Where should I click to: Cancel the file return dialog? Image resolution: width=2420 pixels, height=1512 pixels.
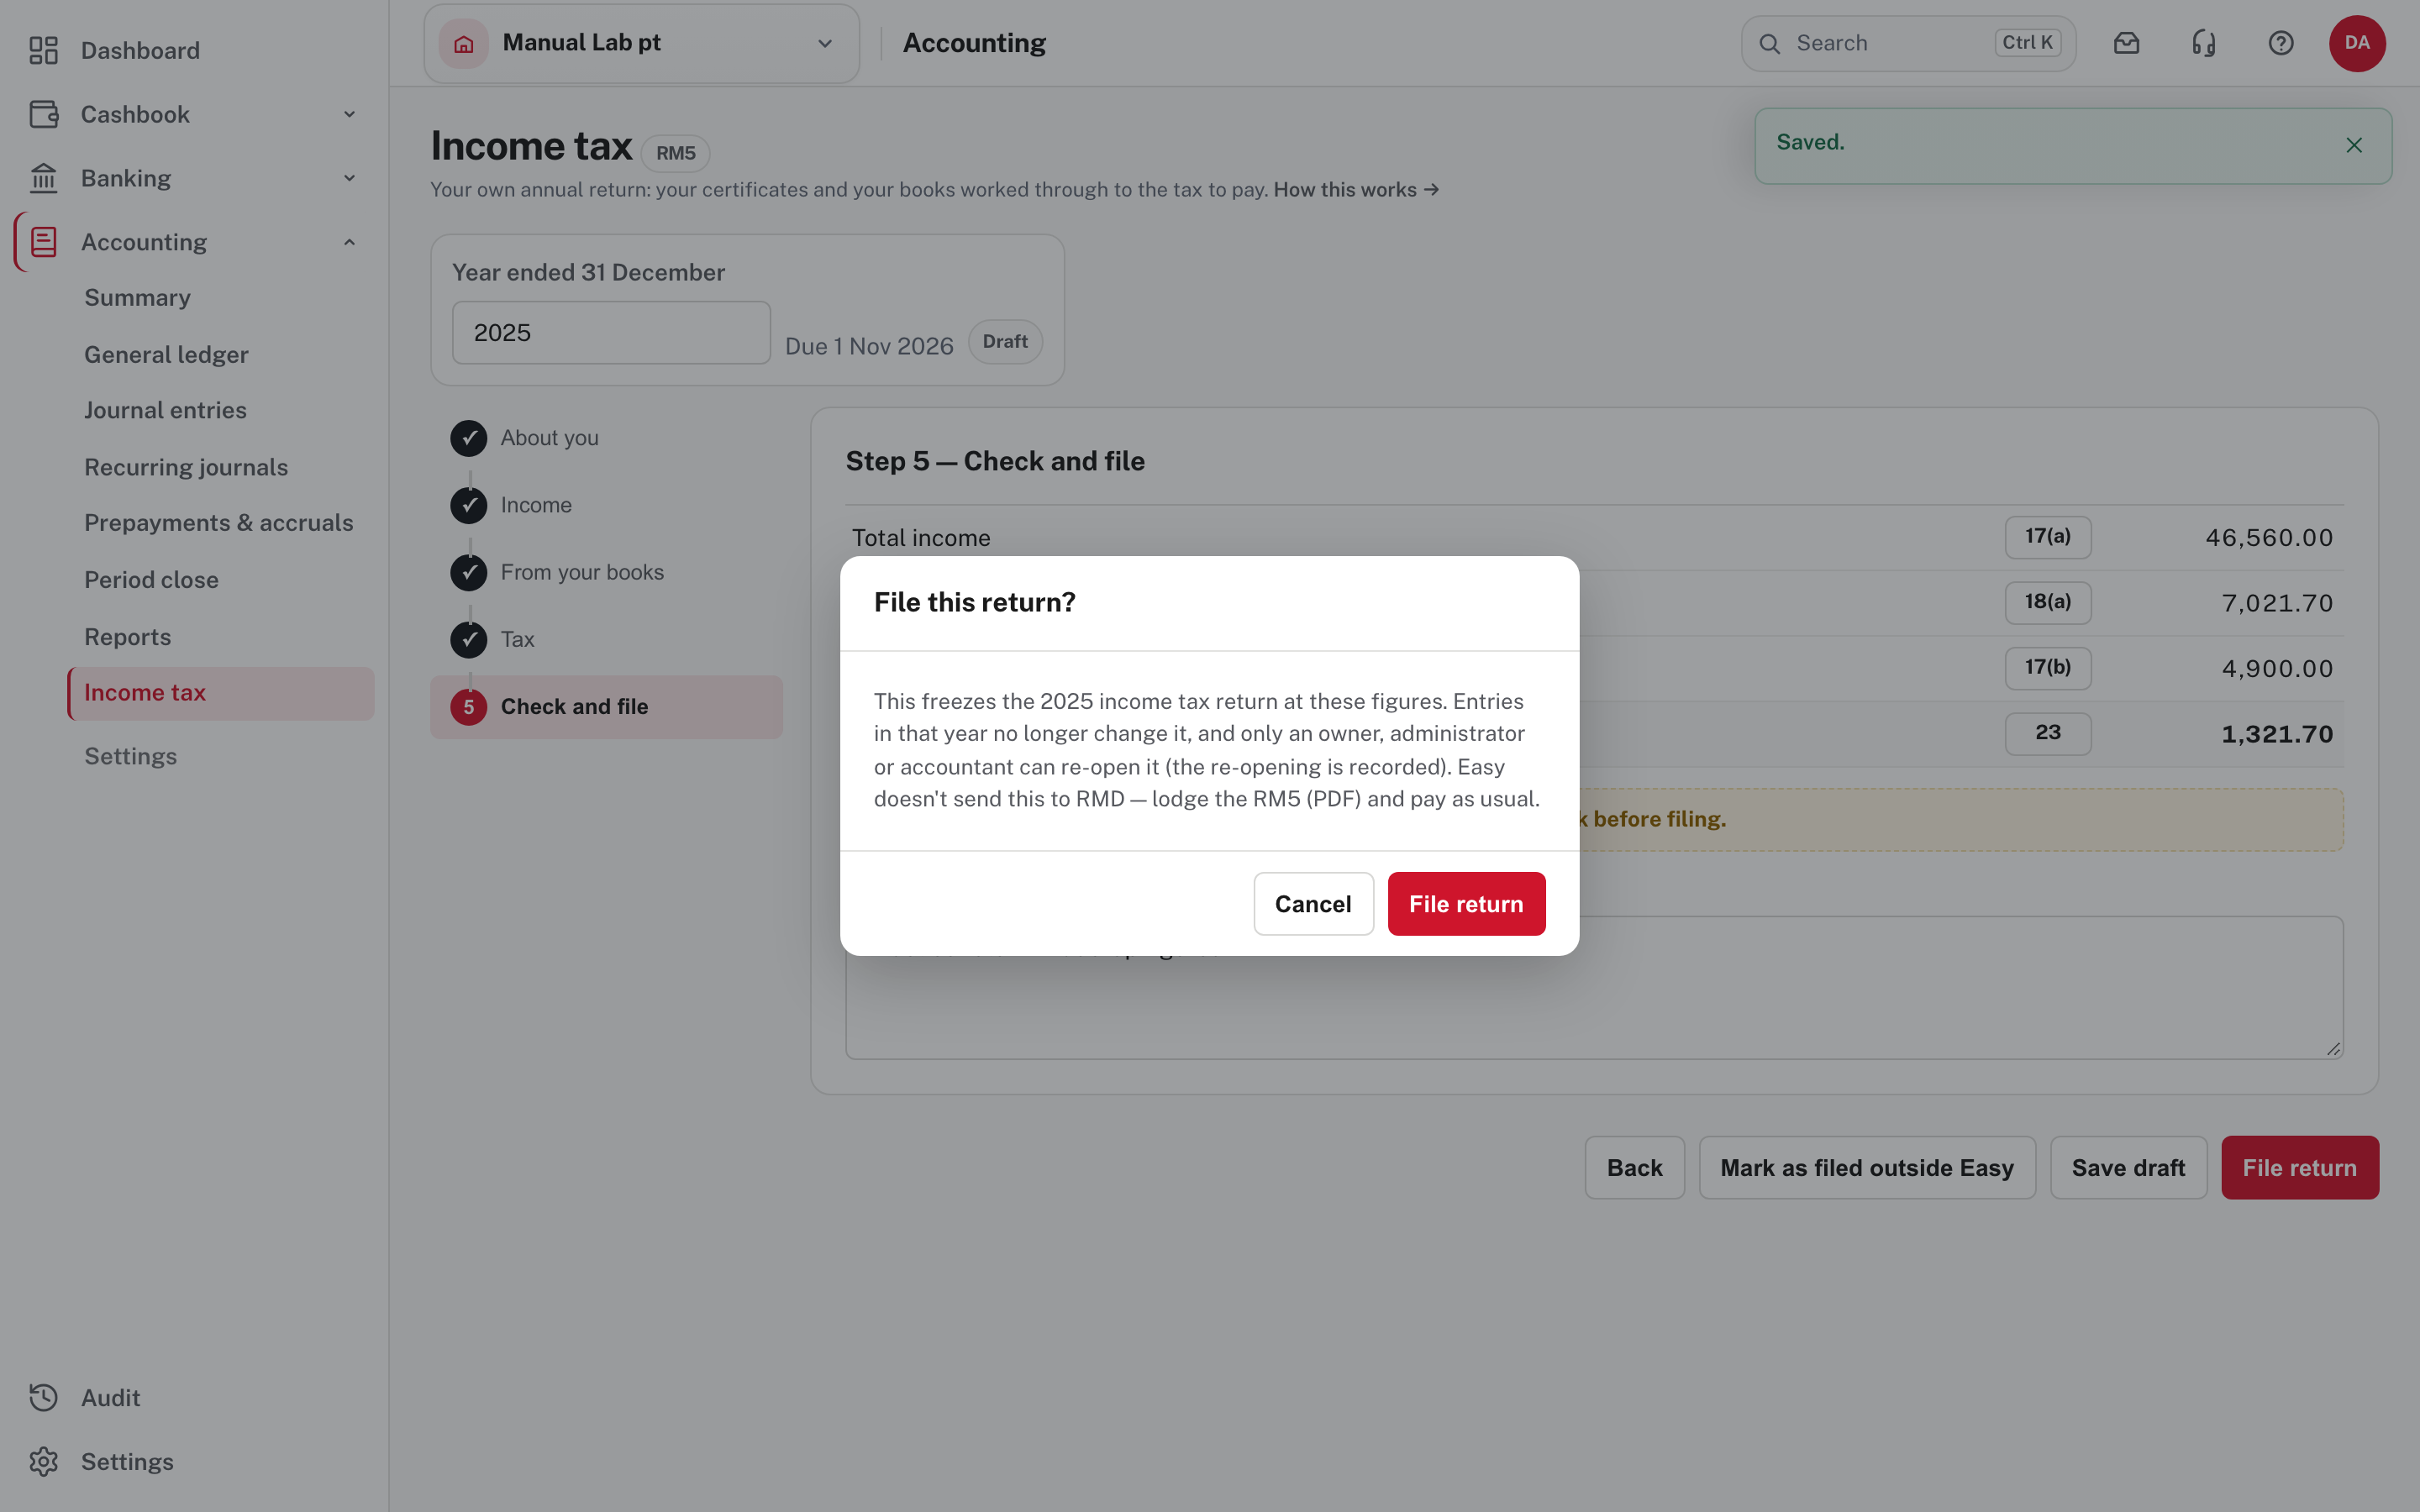(x=1313, y=904)
